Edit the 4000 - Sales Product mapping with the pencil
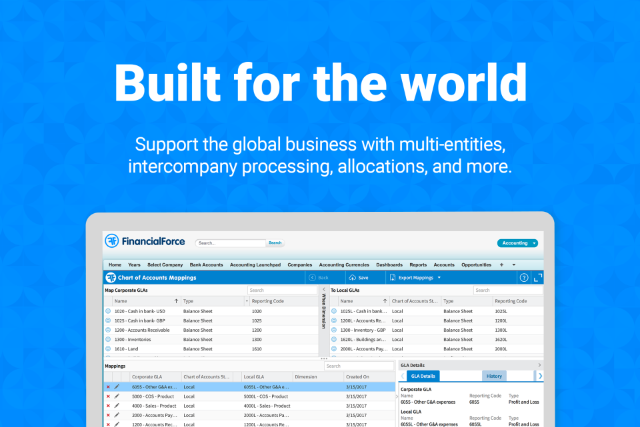Viewport: 640px width, 427px height. click(116, 405)
